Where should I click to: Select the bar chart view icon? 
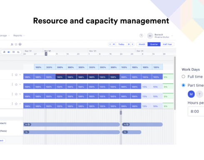point(4,52)
